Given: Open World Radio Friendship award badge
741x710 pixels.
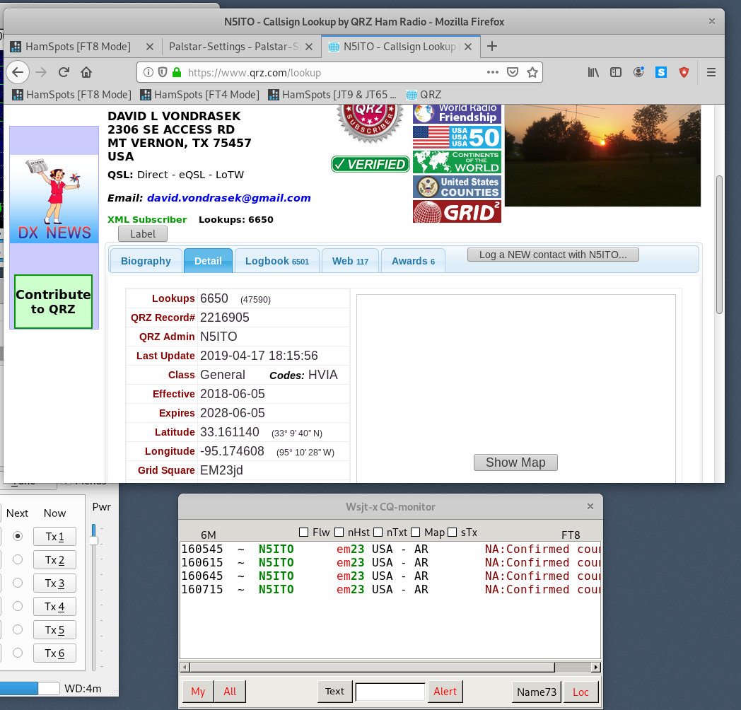Looking at the screenshot, I should click(457, 114).
